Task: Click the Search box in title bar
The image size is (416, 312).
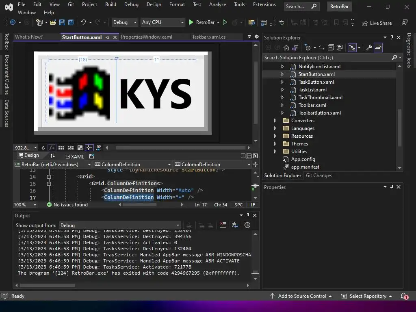Action: click(x=301, y=6)
